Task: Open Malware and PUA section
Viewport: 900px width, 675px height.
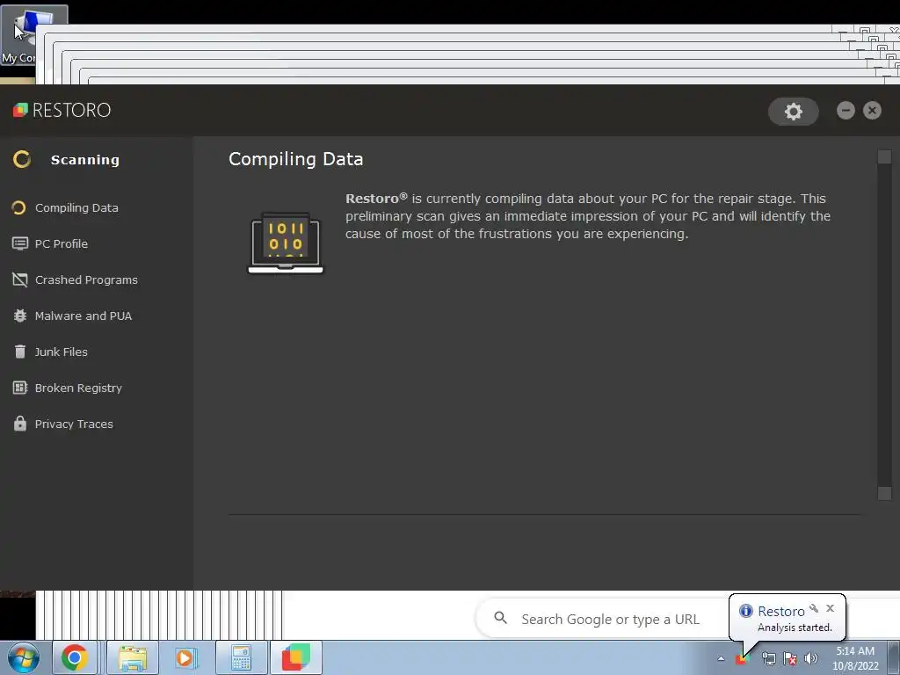Action: click(83, 316)
